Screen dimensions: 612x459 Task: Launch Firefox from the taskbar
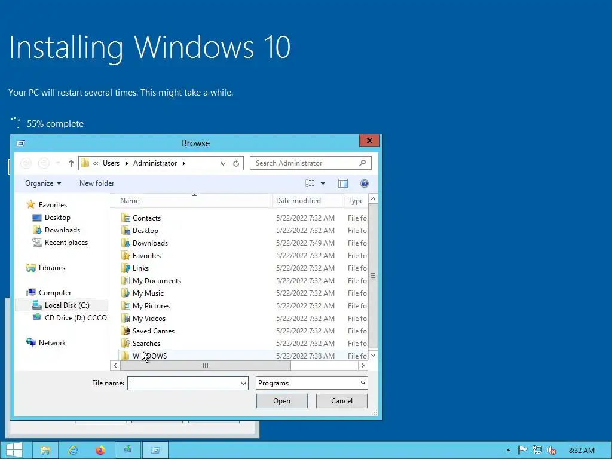click(x=100, y=450)
